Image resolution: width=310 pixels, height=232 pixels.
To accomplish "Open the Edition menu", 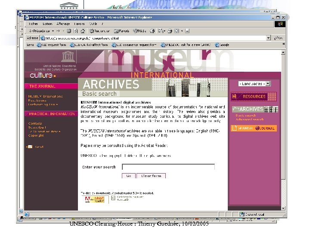I will [x=47, y=24].
